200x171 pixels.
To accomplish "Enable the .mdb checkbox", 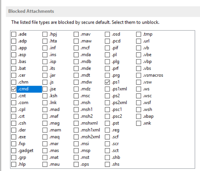I will pyautogui.click(x=76, y=61).
